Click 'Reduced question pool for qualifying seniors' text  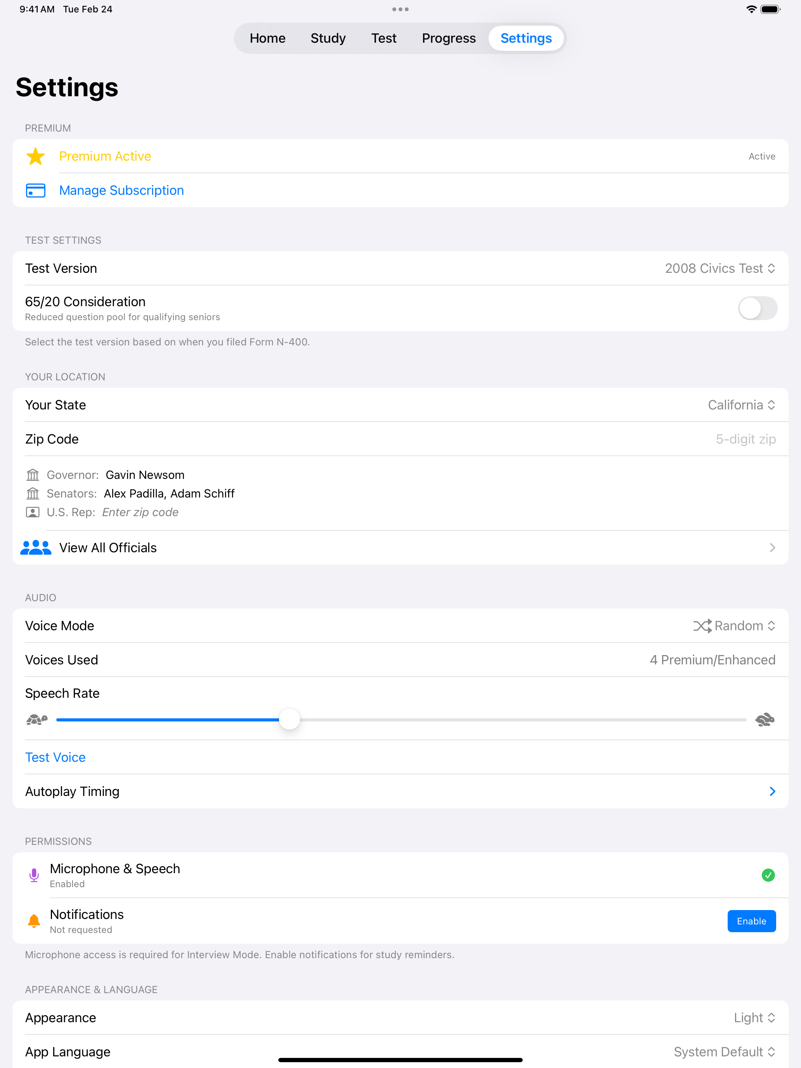[x=122, y=317]
